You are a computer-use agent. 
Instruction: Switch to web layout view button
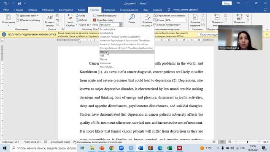click(229, 142)
